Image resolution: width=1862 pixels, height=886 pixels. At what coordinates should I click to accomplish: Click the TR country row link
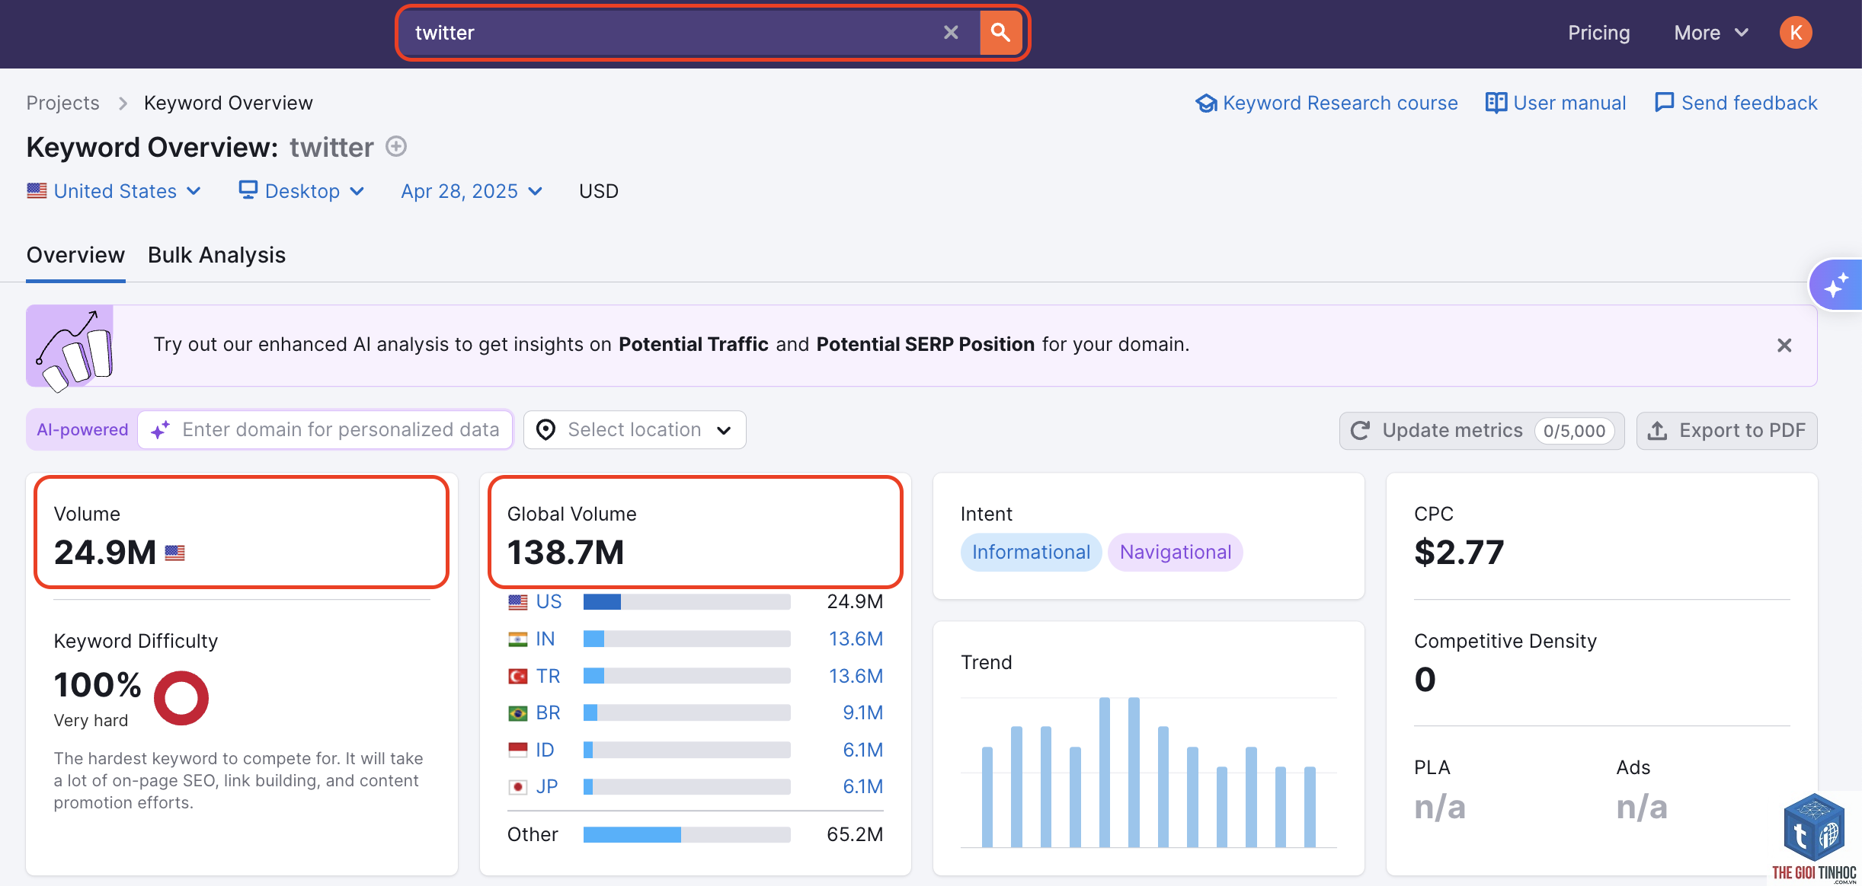548,676
